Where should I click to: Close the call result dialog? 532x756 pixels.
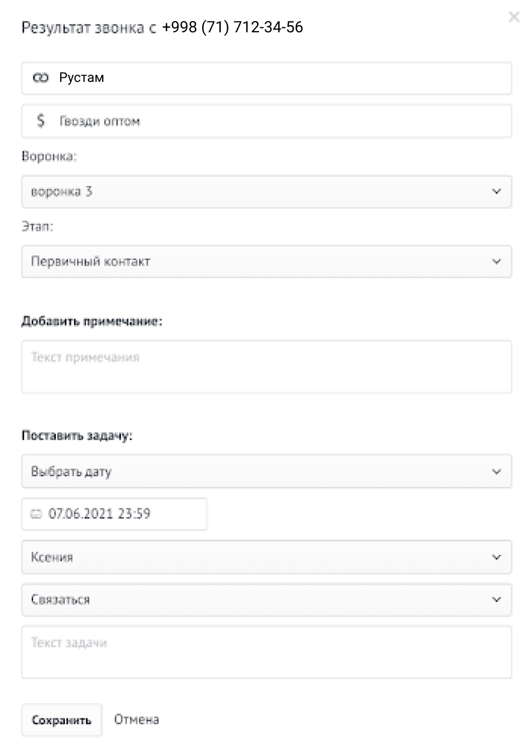(514, 17)
